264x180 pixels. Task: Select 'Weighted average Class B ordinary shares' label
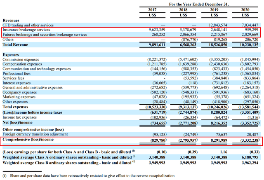pyautogui.click(x=69, y=163)
